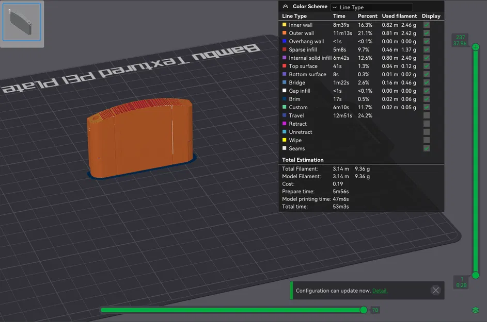The height and width of the screenshot is (322, 487).
Task: Click the Sparse infill color swatch
Action: [x=284, y=49]
